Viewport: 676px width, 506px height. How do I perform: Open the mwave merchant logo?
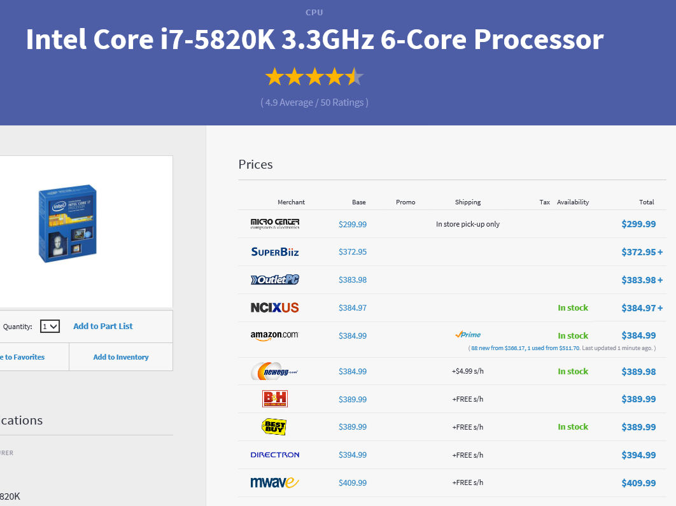coord(274,482)
